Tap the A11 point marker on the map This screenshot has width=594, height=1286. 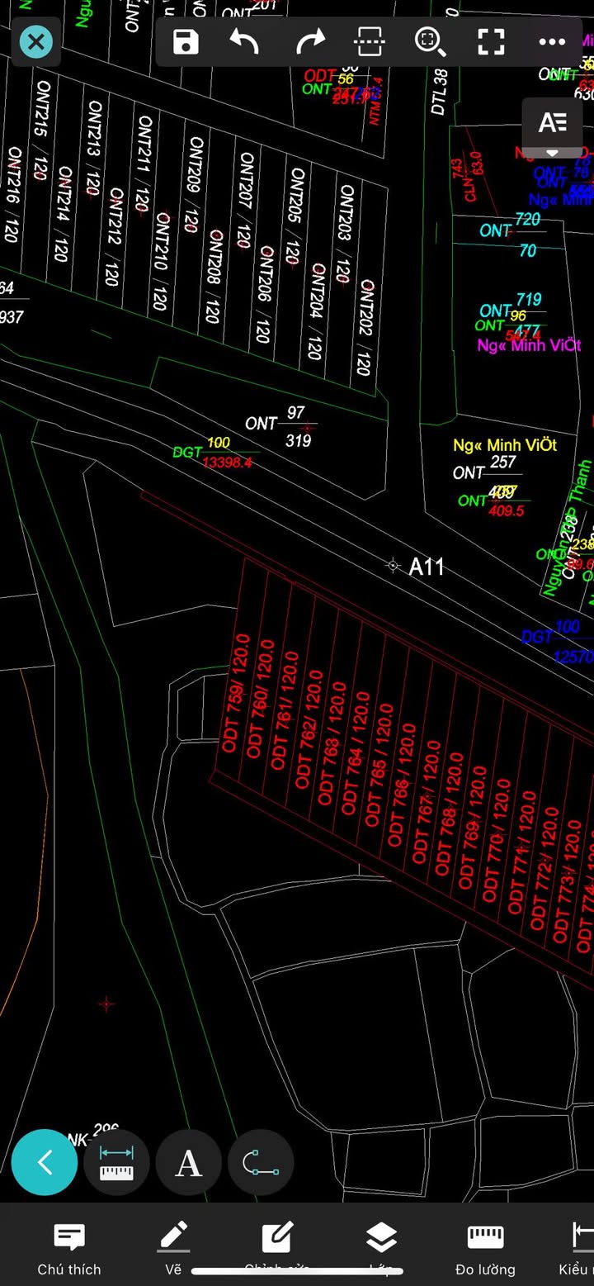pos(394,565)
